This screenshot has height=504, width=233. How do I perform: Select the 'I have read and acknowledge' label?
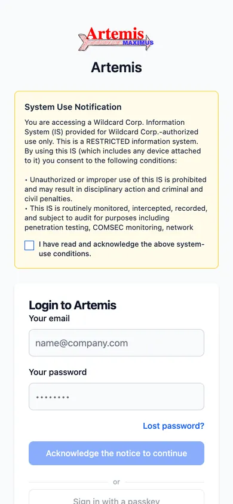(x=121, y=249)
